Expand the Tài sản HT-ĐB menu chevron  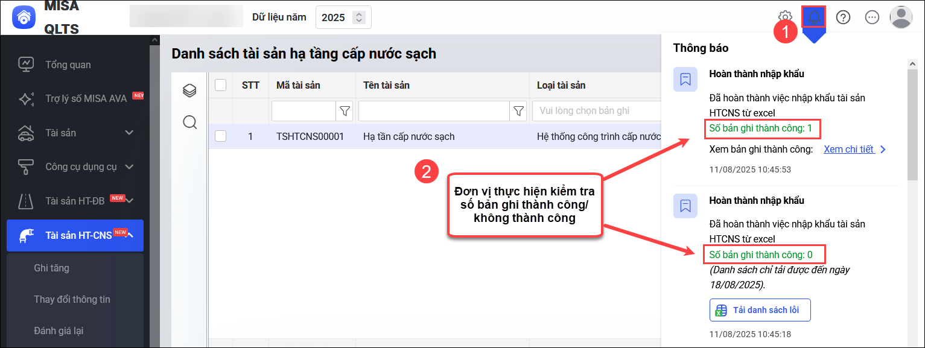129,201
